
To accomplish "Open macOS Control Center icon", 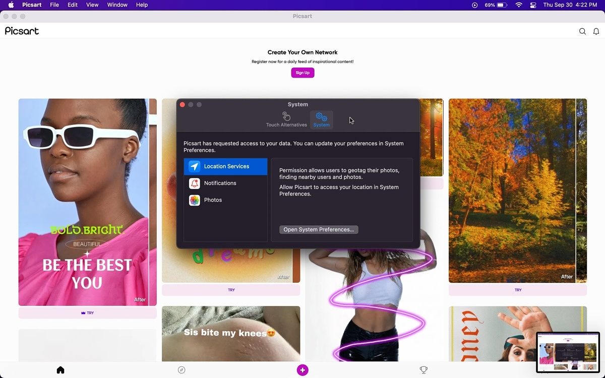I will [x=533, y=5].
